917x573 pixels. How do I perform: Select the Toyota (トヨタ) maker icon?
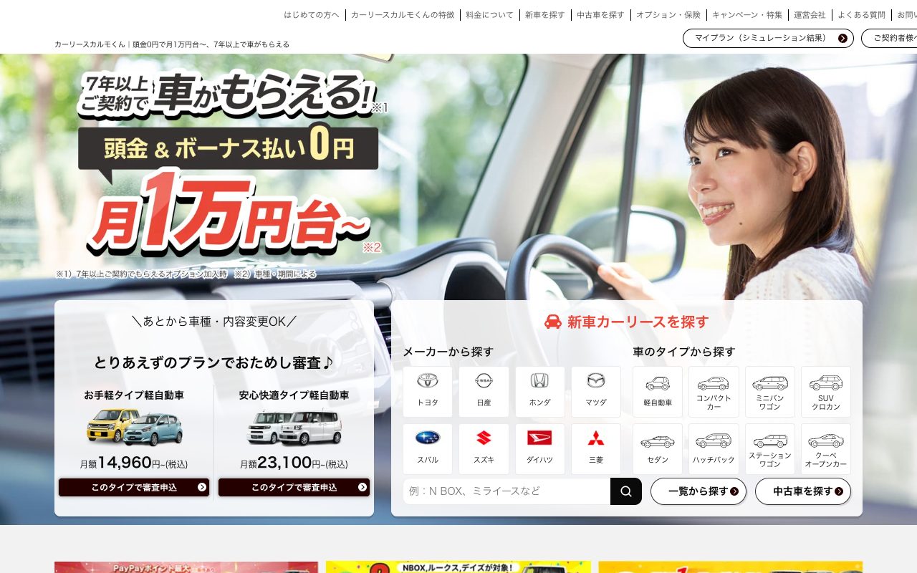tap(428, 392)
